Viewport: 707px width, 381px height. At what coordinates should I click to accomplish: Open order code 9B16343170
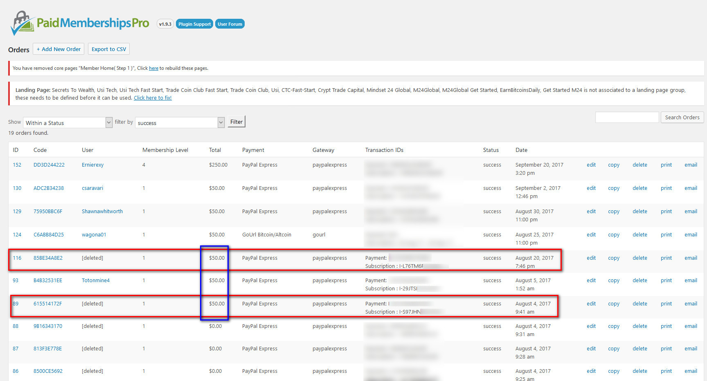(48, 326)
